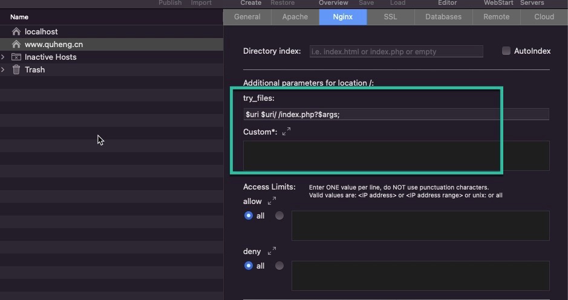Click the Import toolbar button
568x300 pixels.
[x=201, y=3]
